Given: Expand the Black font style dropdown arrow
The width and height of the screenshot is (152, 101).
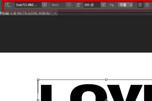Looking at the screenshot, I should (x=69, y=5).
